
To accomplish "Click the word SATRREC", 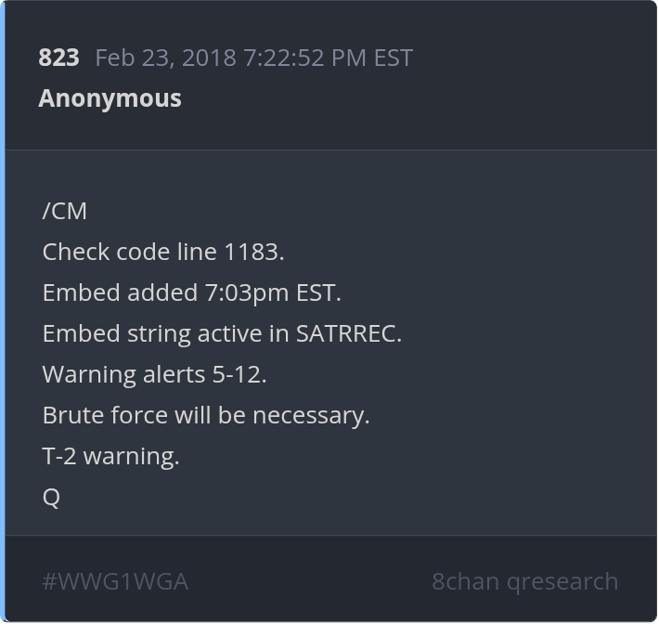I will pyautogui.click(x=348, y=333).
